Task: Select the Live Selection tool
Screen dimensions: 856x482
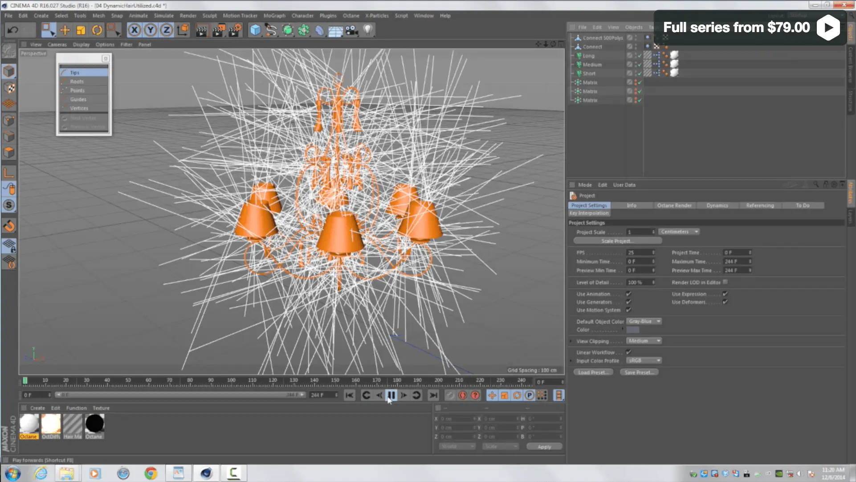Action: tap(48, 30)
